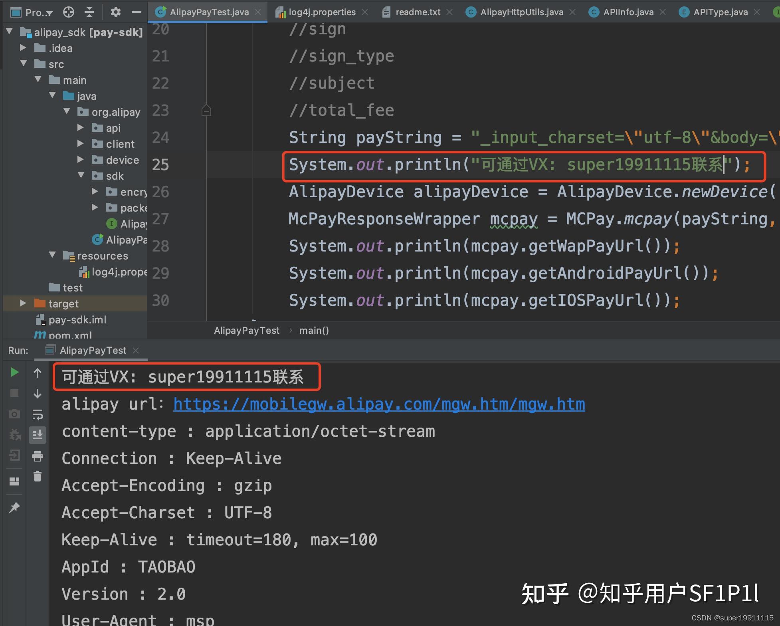Stop the running process
The image size is (780, 626).
coord(14,393)
